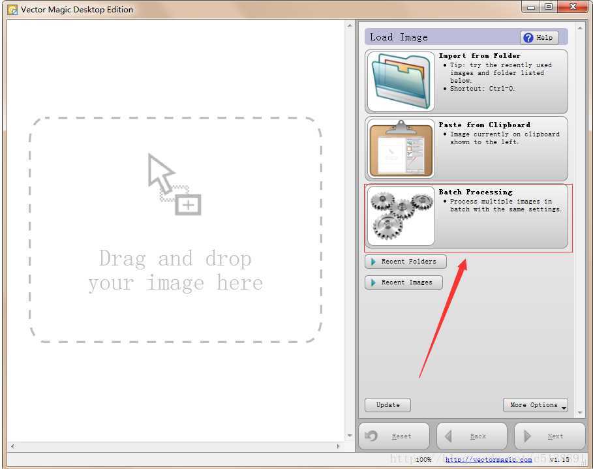
Task: Click the Vector Magic title bar app icon
Action: (12, 9)
